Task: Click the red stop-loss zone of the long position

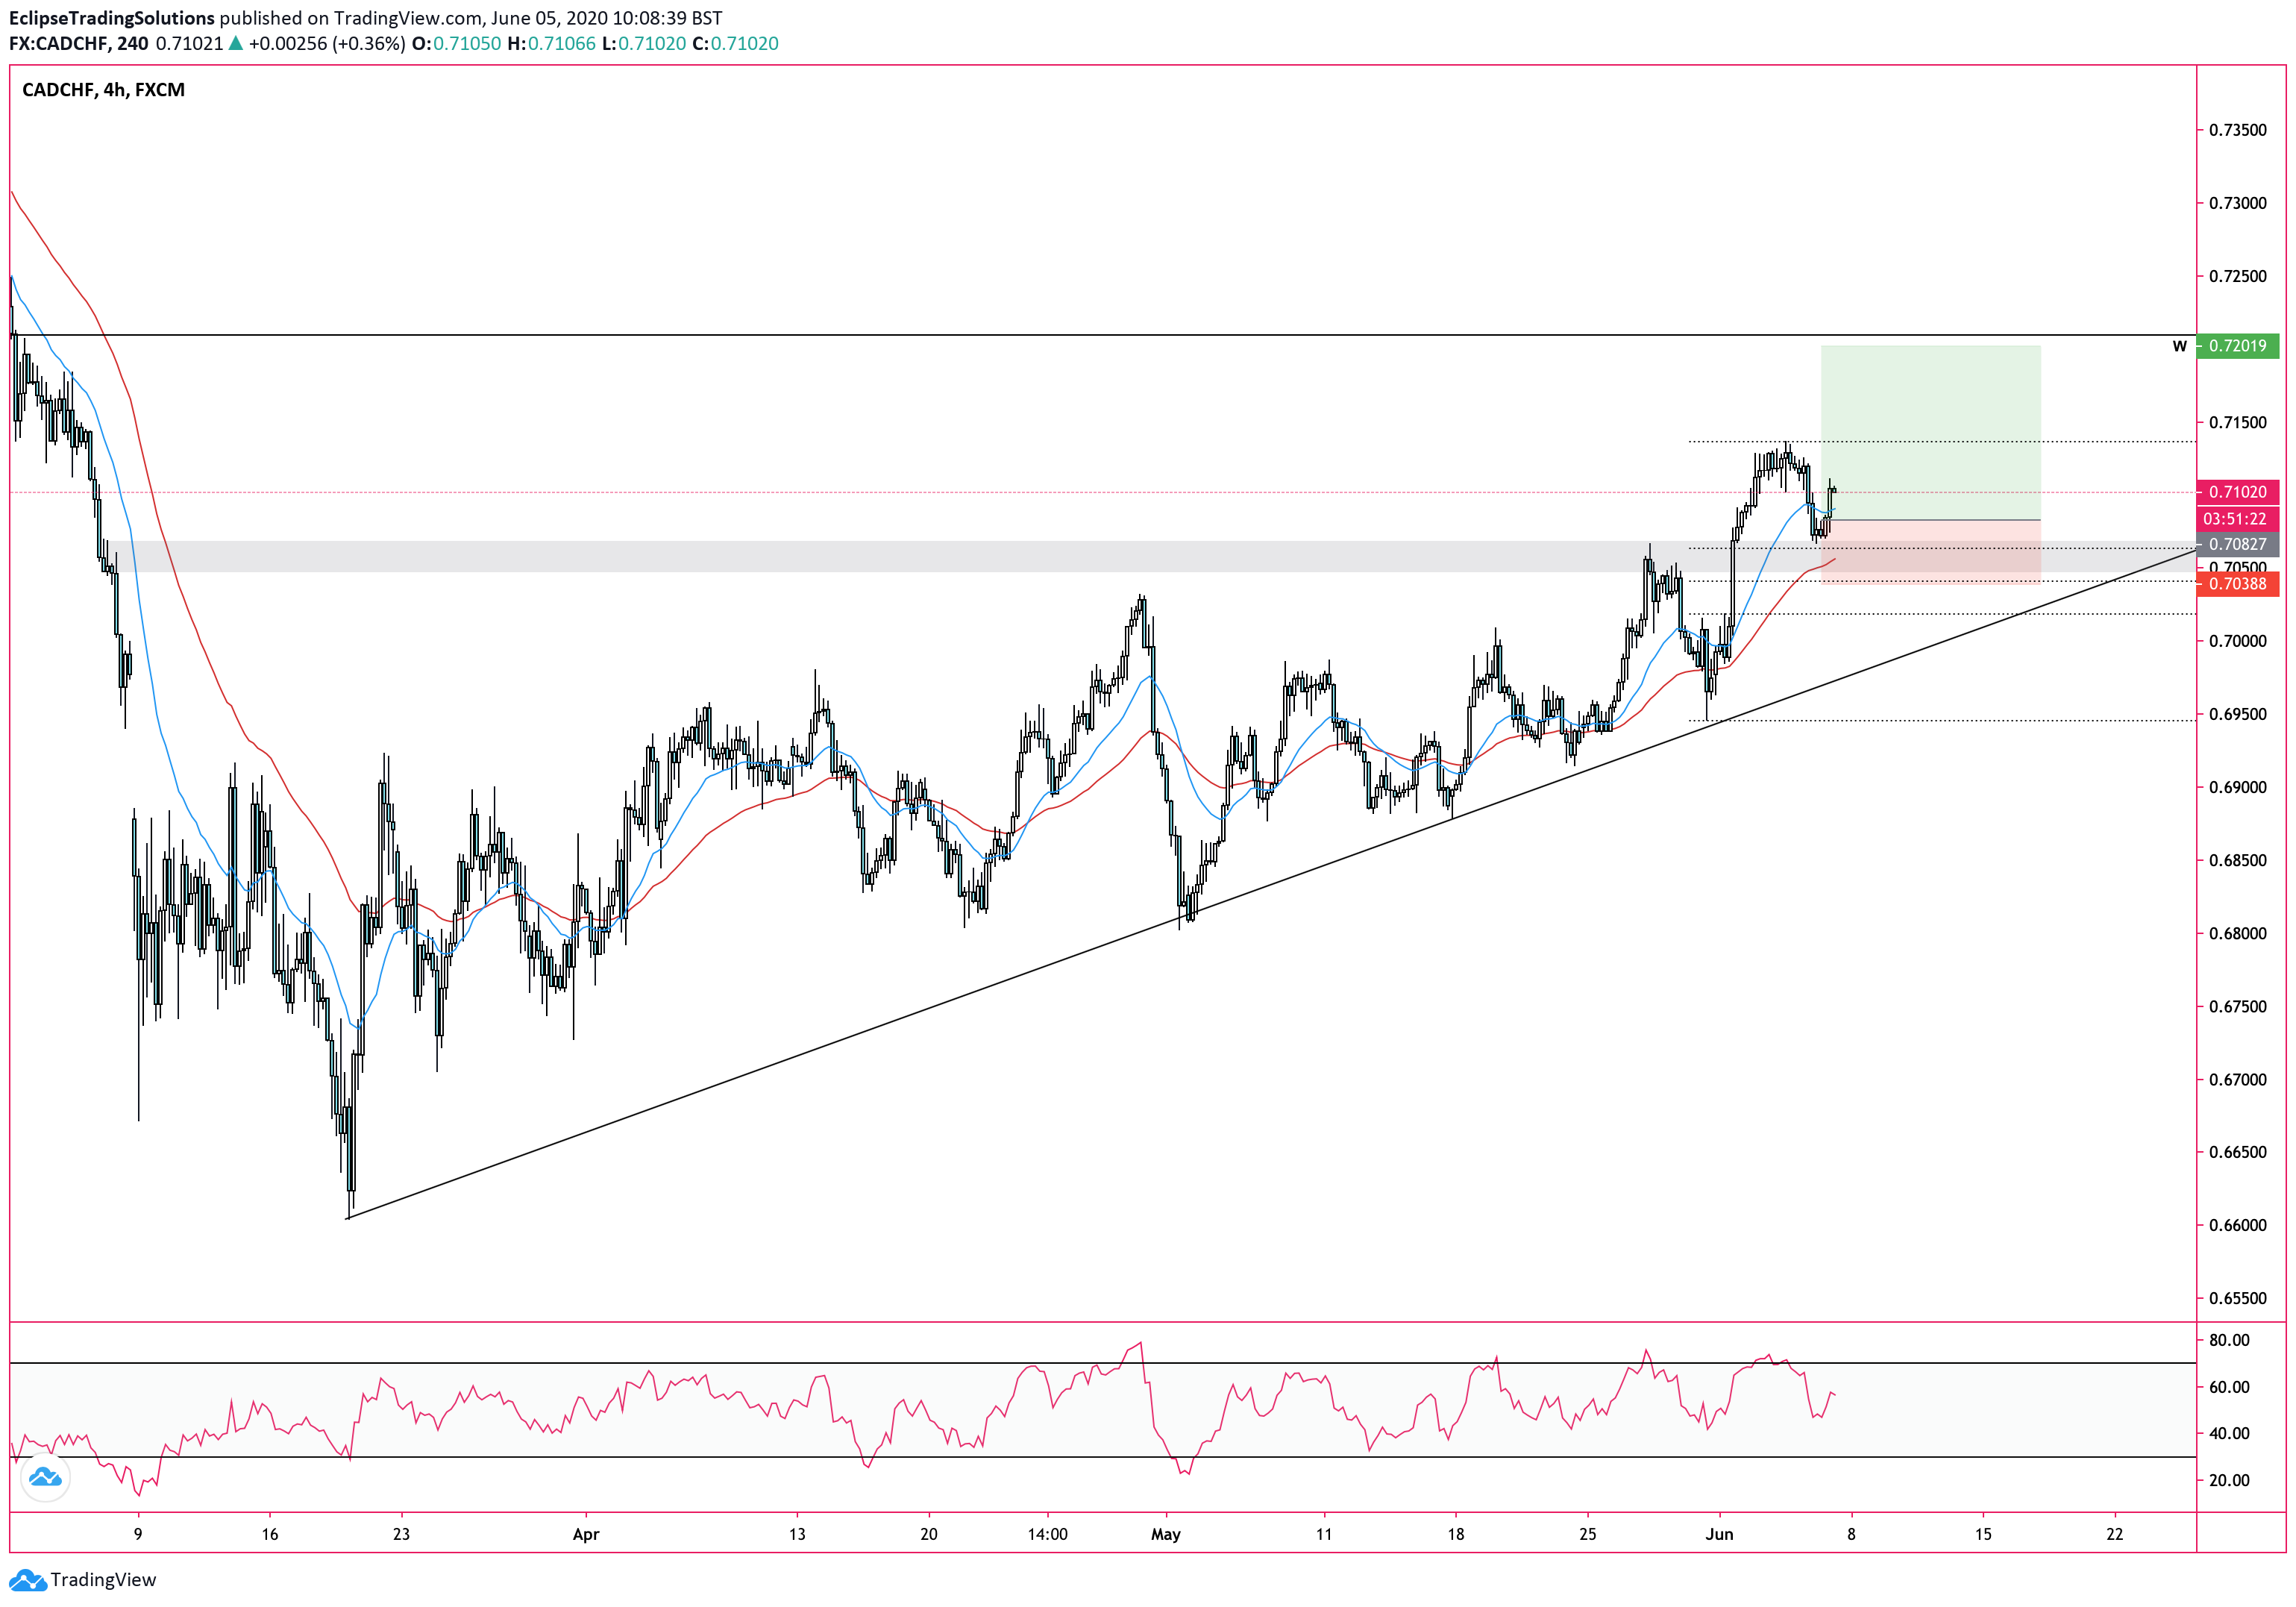Action: pyautogui.click(x=1930, y=552)
